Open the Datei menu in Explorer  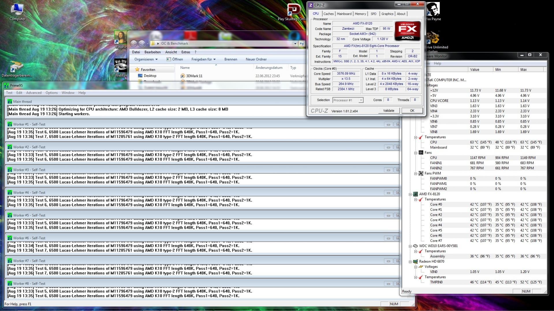point(136,52)
